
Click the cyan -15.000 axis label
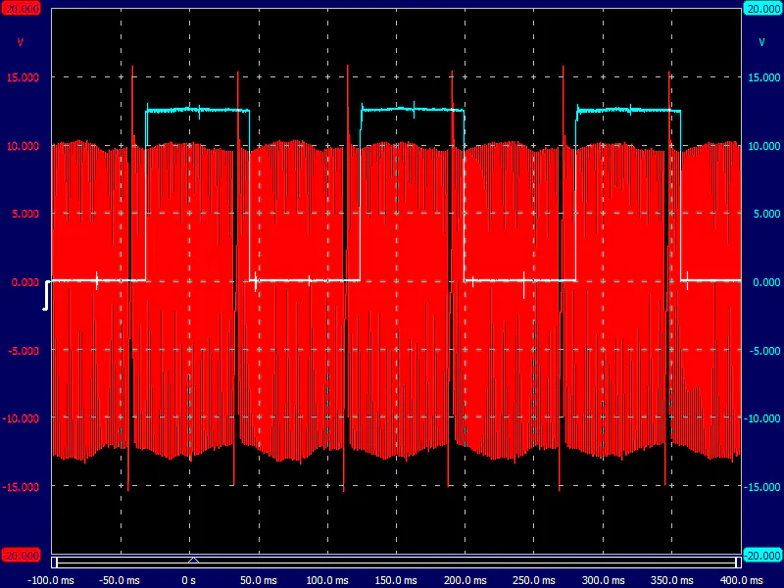coord(761,487)
